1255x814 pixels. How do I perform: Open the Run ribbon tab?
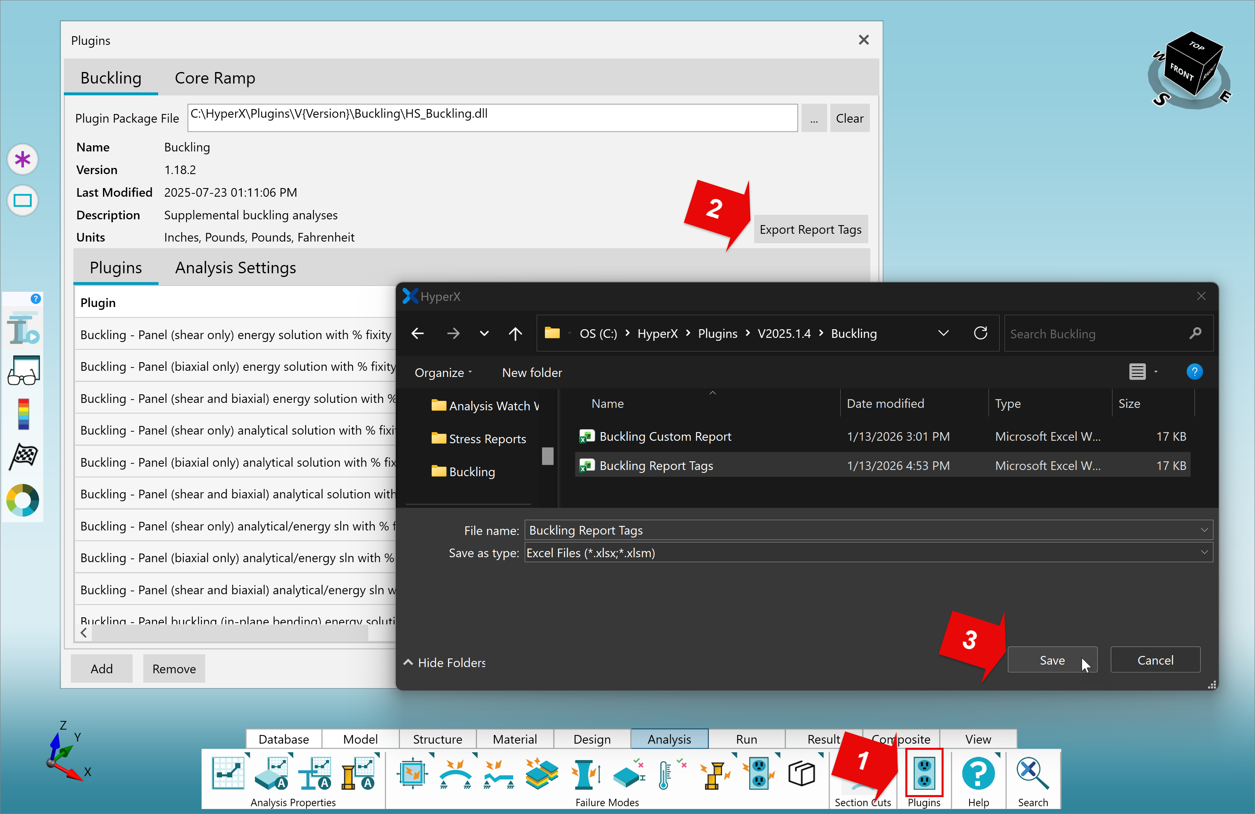746,739
